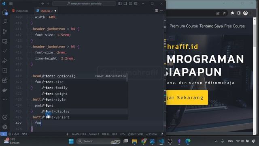The image size is (259, 146).
Task: Open the Source Control view
Action: (x=5, y=32)
